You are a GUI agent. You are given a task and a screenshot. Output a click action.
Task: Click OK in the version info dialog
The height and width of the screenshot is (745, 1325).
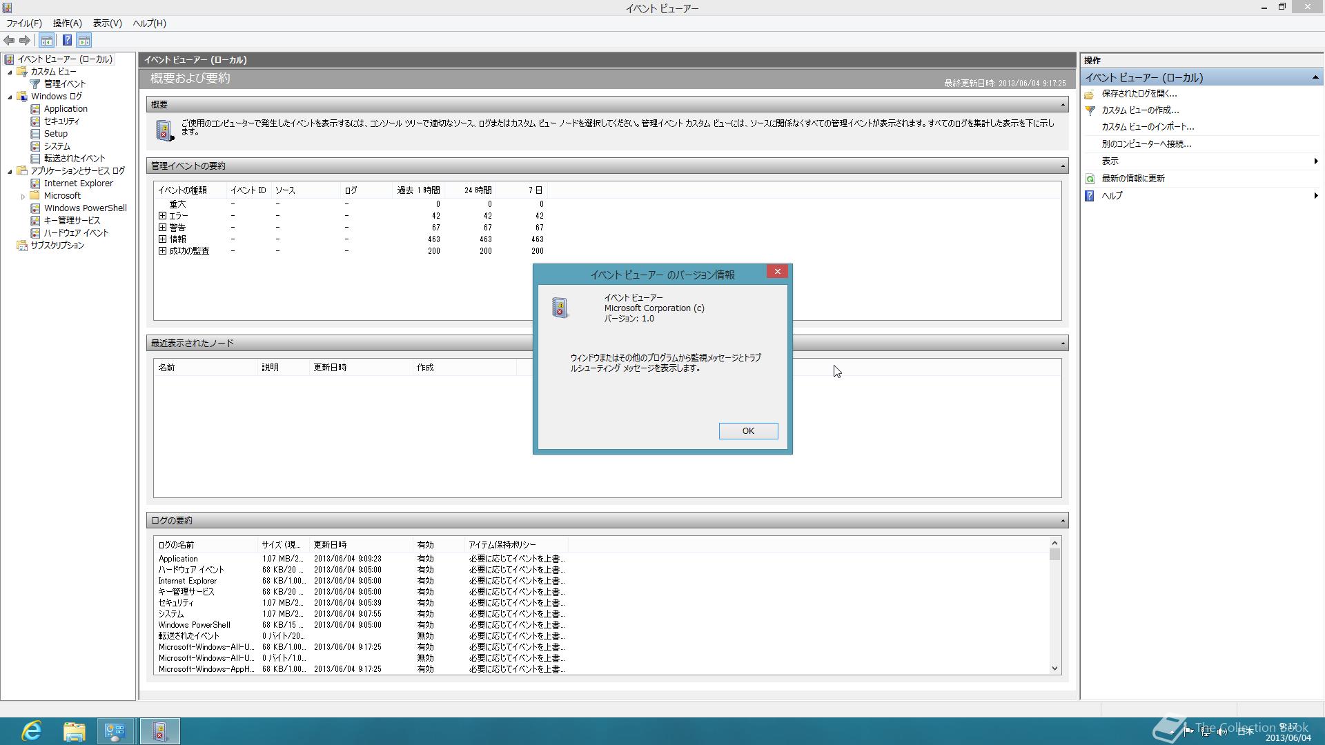click(x=748, y=431)
